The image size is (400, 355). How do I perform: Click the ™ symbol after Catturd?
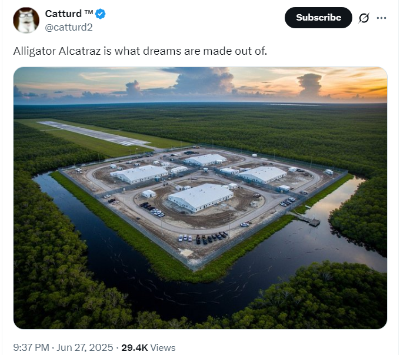(88, 12)
